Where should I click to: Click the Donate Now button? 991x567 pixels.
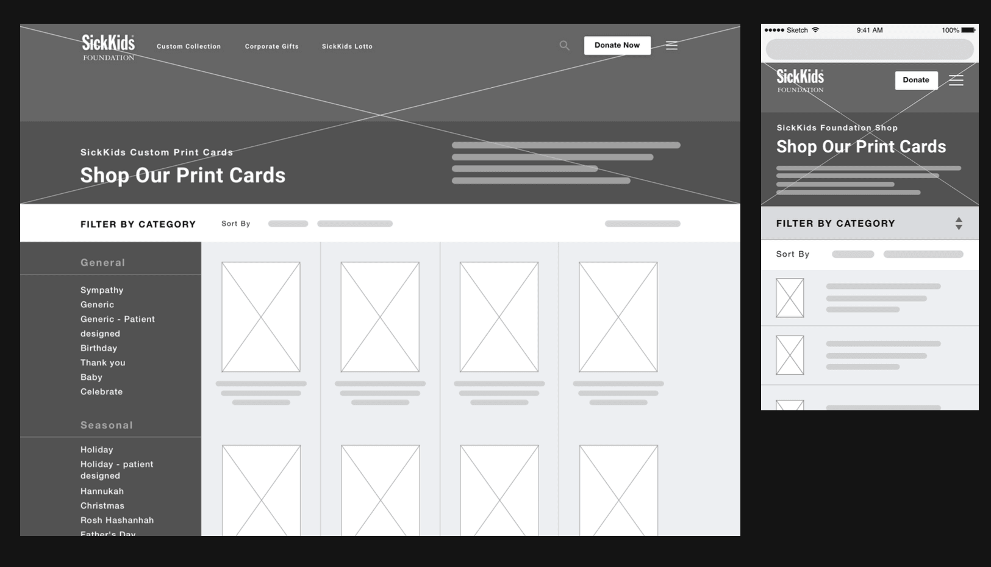(617, 46)
